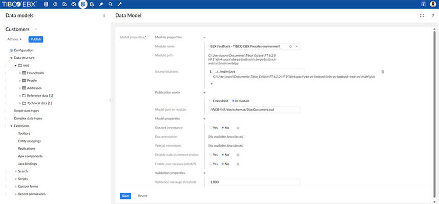The width and height of the screenshot is (439, 204).
Task: Click the Validation message threshold field
Action: click(x=254, y=182)
